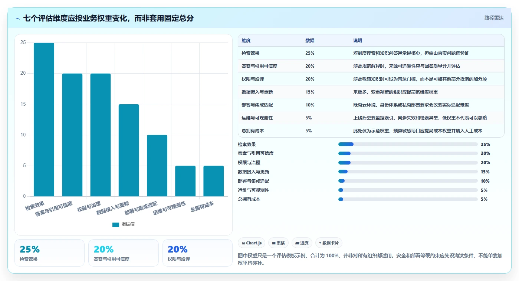Click the 运维与可观测性 bar in the chart
This screenshot has height=281, width=519.
(185, 181)
